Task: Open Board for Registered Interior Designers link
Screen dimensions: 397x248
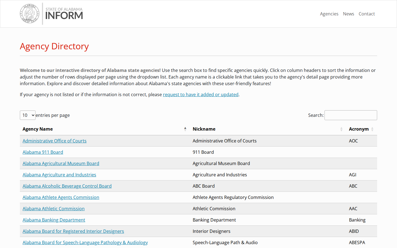Action: (x=73, y=231)
